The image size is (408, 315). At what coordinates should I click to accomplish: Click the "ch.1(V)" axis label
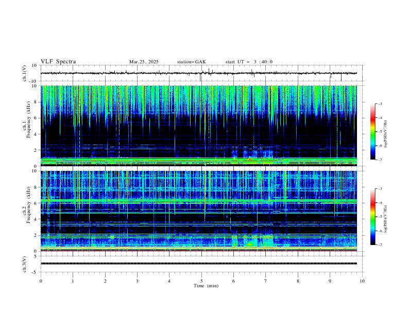[25, 73]
